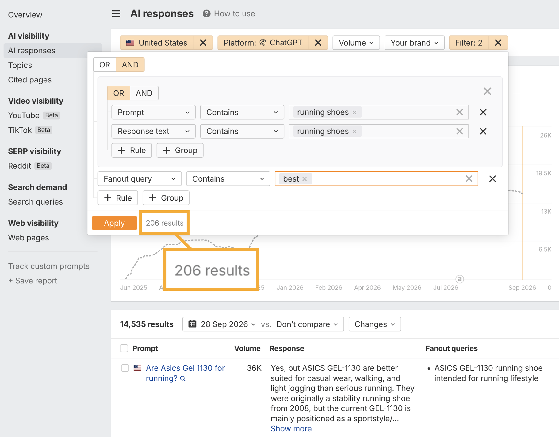Open the Don't compare dropdown
The image size is (559, 437).
tap(307, 324)
